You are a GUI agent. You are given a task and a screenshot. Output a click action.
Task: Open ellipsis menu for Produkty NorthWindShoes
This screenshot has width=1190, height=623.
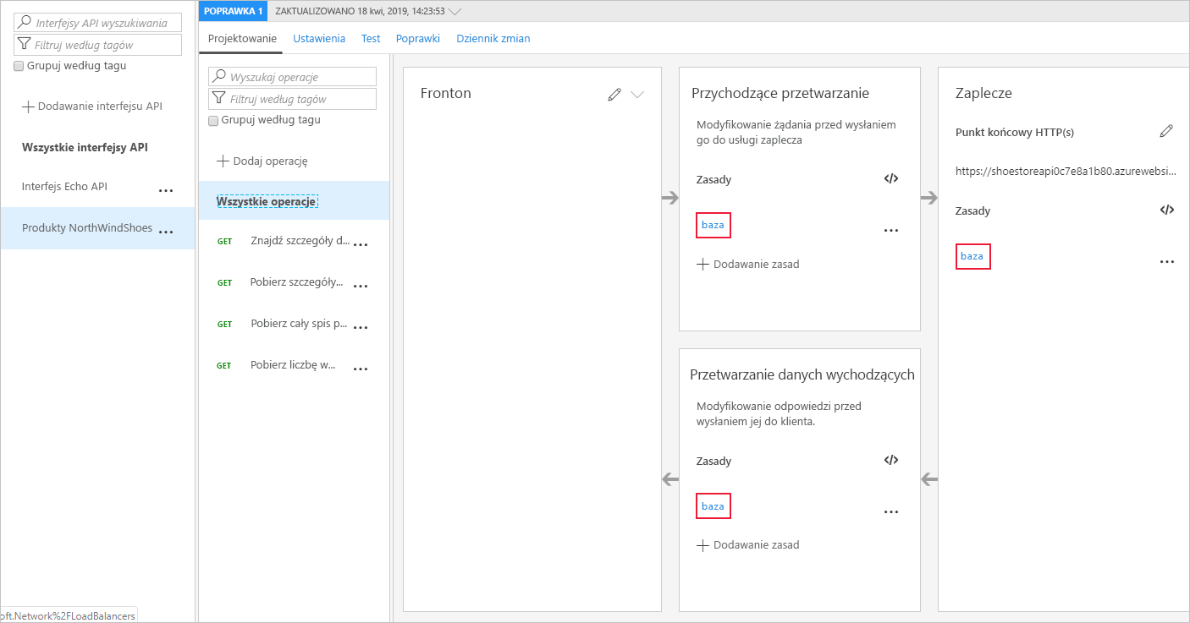(x=166, y=232)
